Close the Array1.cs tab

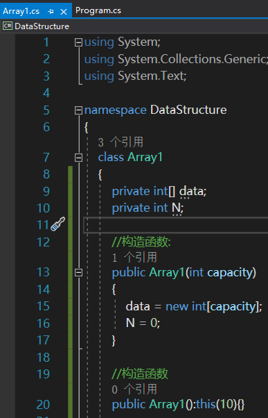[x=64, y=12]
